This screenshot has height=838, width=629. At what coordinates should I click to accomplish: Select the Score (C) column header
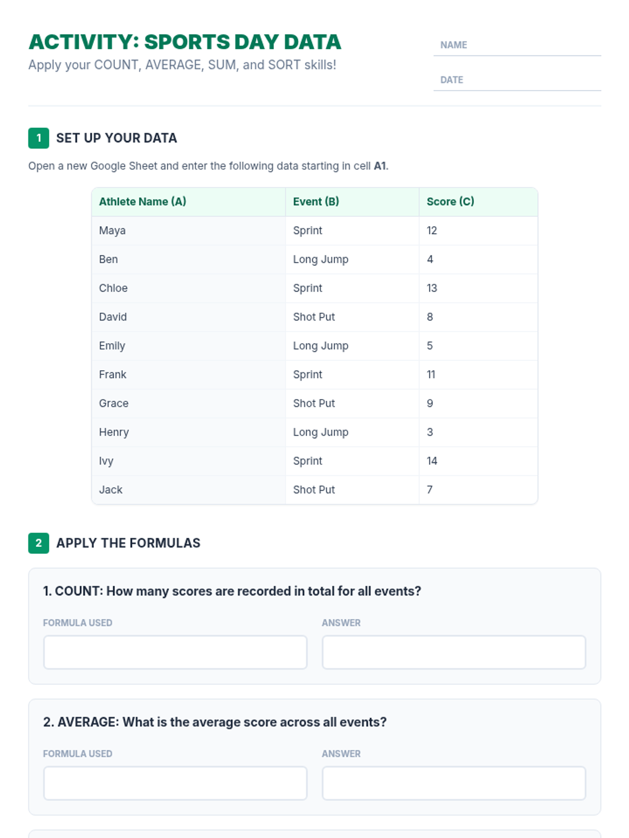(x=450, y=202)
